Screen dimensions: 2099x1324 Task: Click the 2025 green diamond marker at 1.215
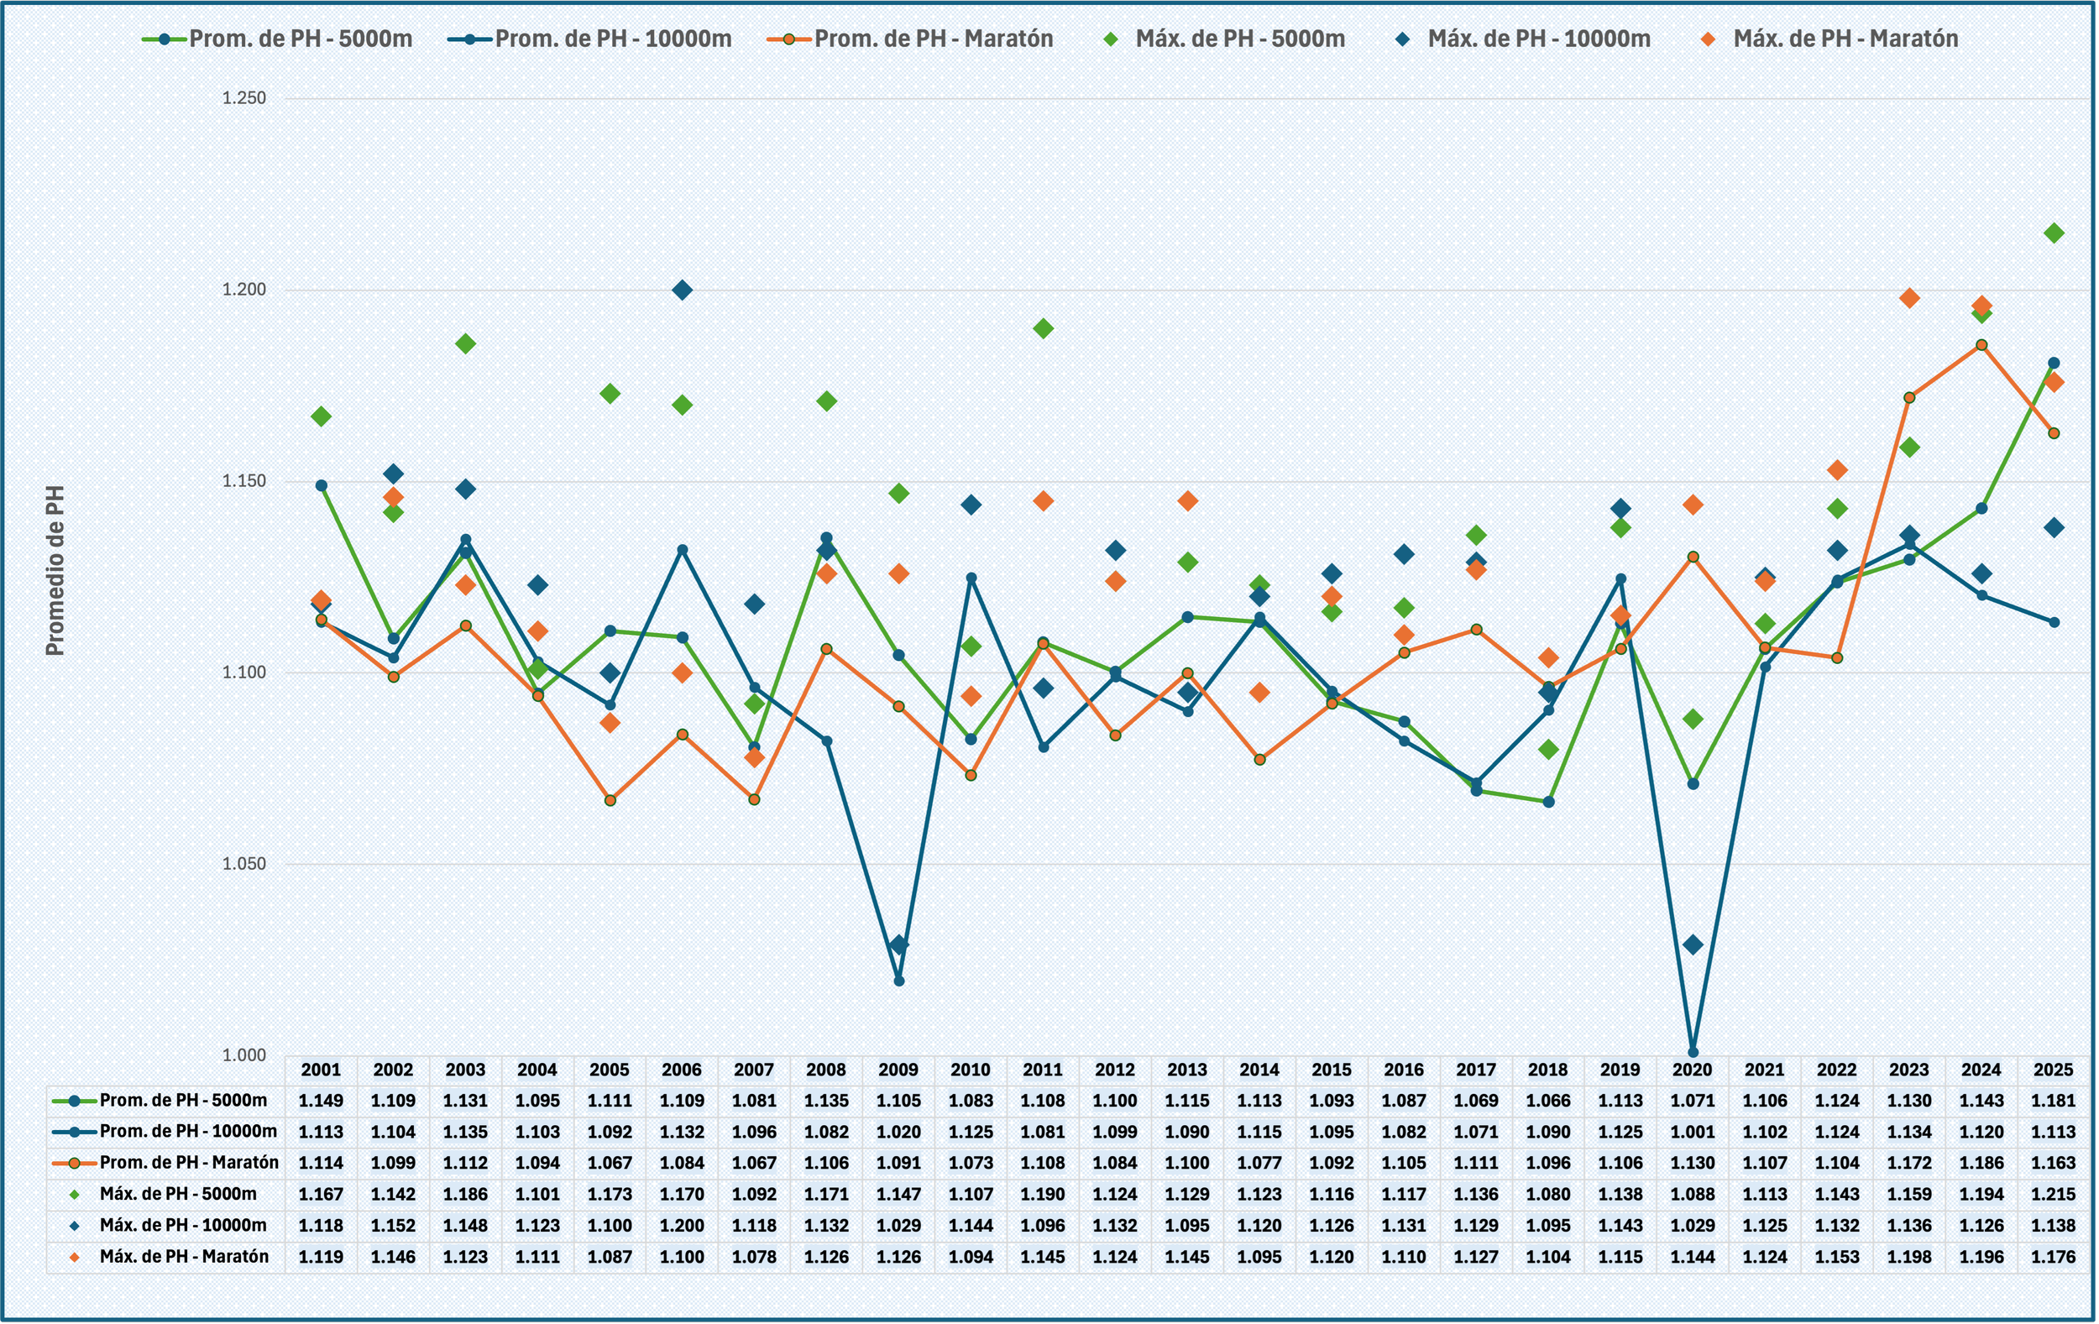click(x=2054, y=233)
